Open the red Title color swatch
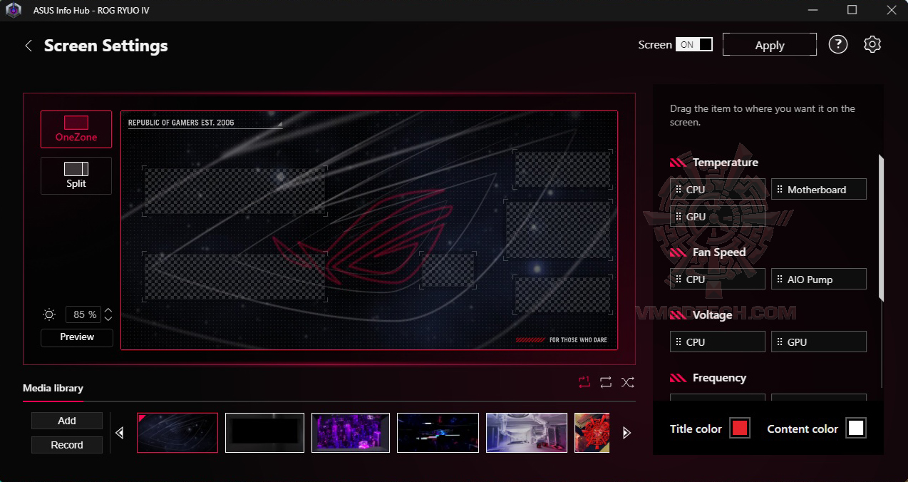Screen dimensions: 908x482 coord(740,428)
